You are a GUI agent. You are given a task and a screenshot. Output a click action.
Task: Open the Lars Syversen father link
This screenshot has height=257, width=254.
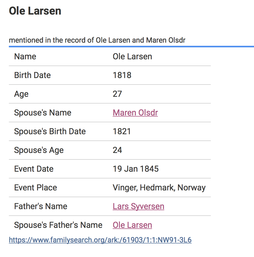pos(138,206)
